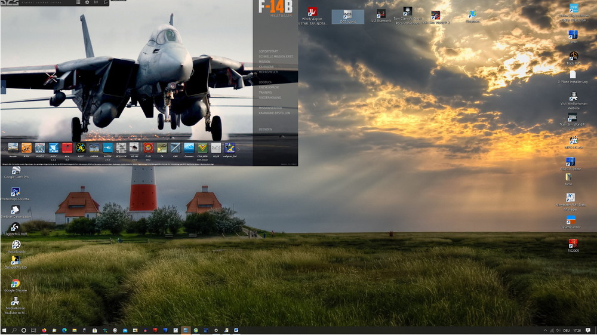The width and height of the screenshot is (597, 335).
Task: Select the AV8BNA module icon
Action: pyautogui.click(x=94, y=147)
